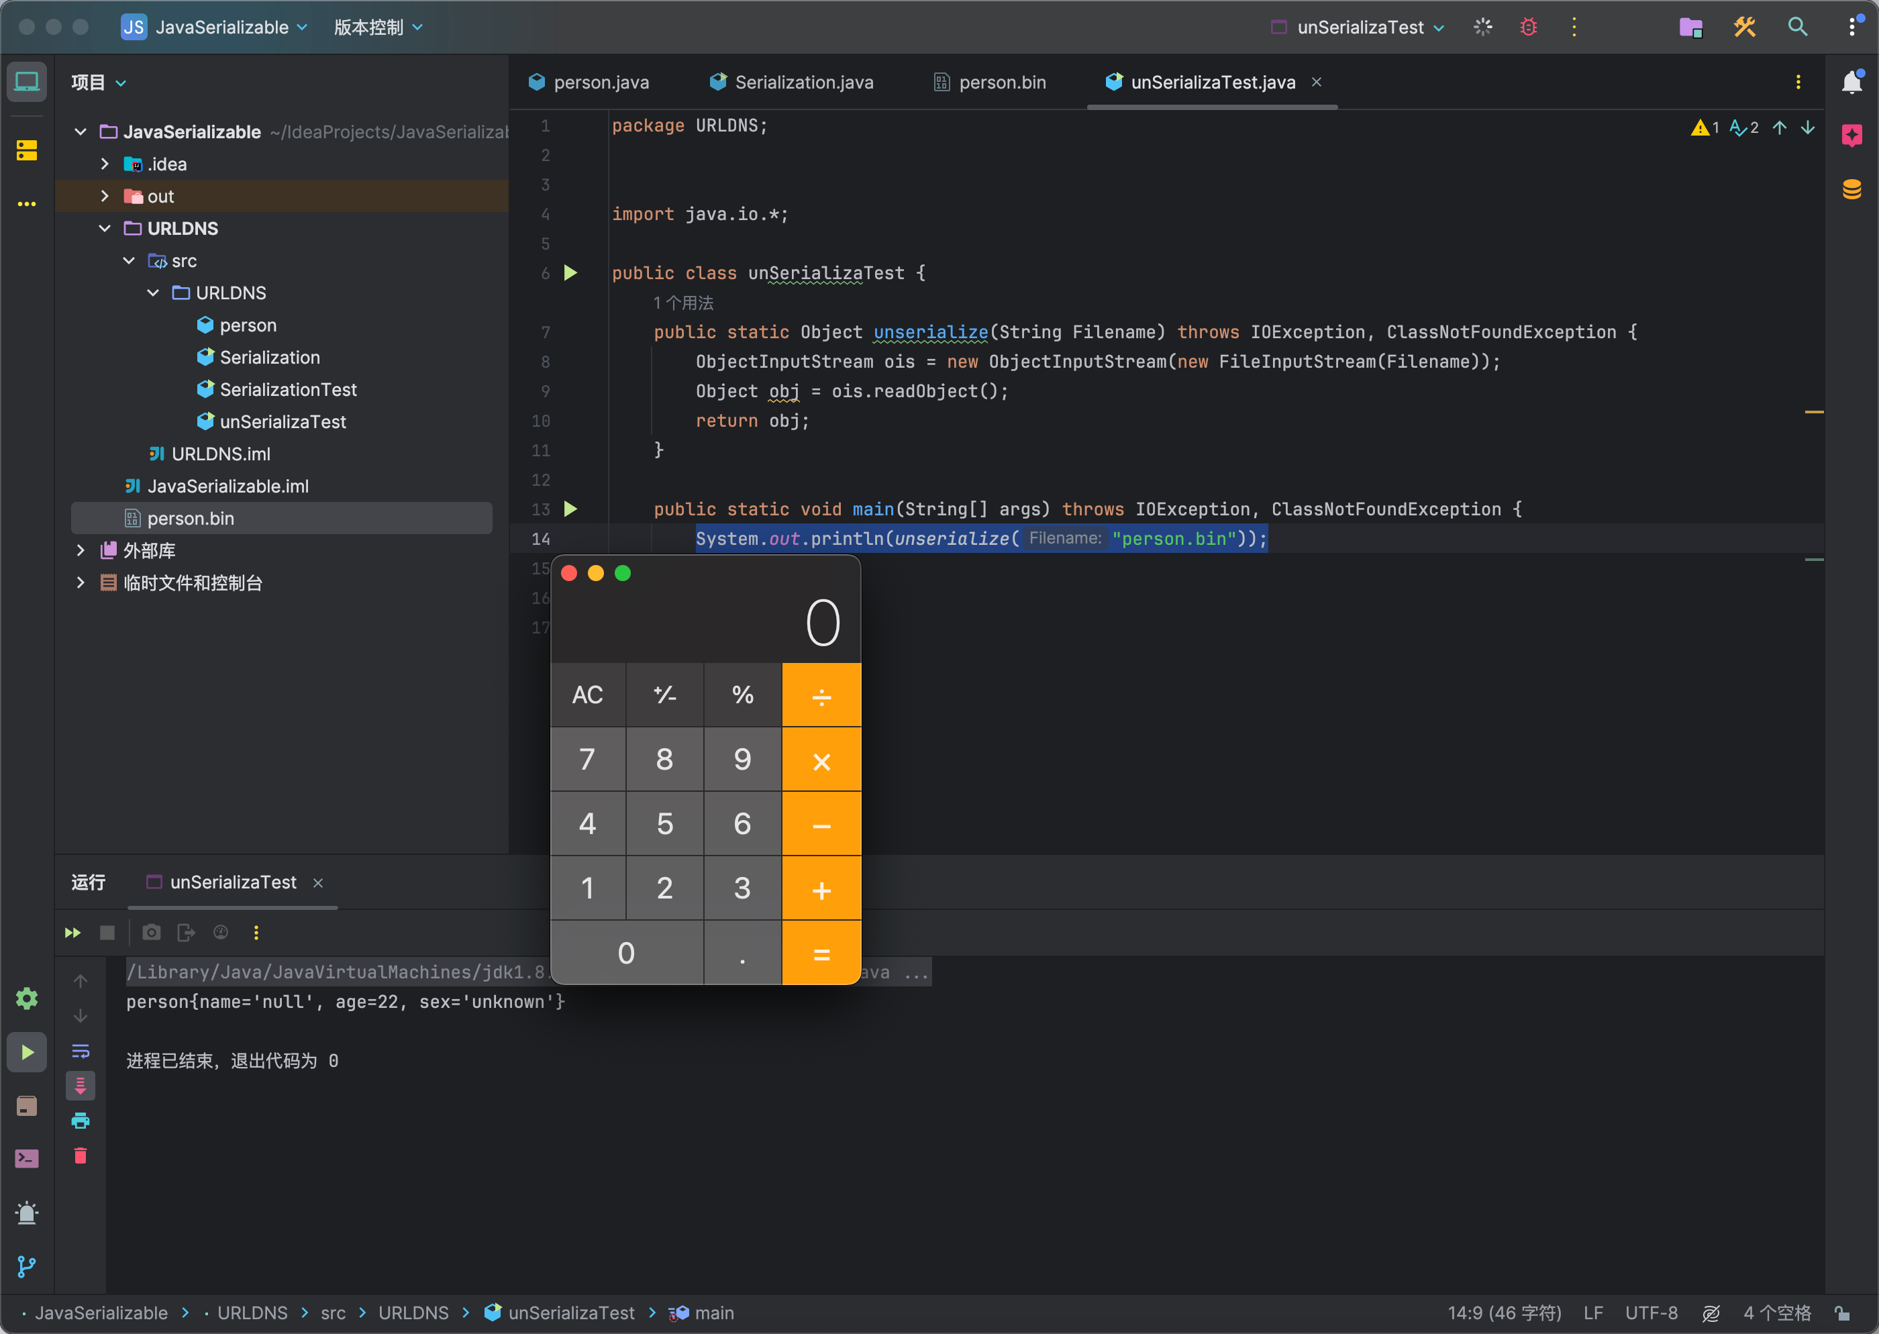This screenshot has width=1879, height=1334.
Task: Open editor tabs more options menu
Action: point(1798,82)
